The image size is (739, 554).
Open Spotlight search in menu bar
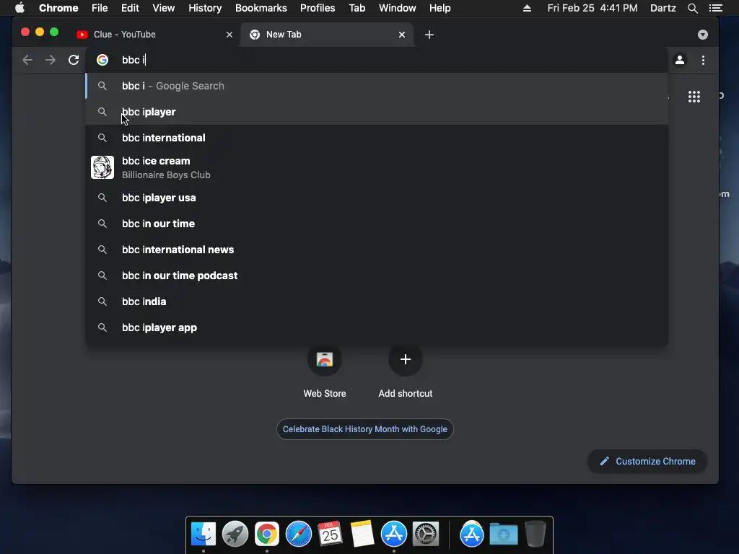pyautogui.click(x=692, y=8)
